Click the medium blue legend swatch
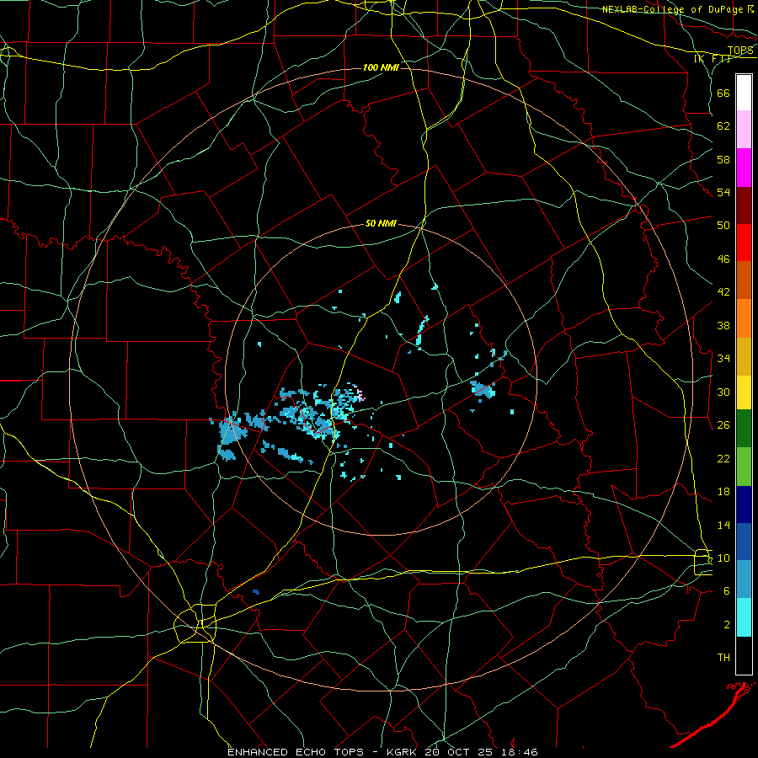The width and height of the screenshot is (758, 758). coord(744,542)
